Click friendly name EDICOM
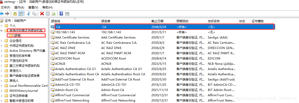The image size is (299, 103). 214,58
